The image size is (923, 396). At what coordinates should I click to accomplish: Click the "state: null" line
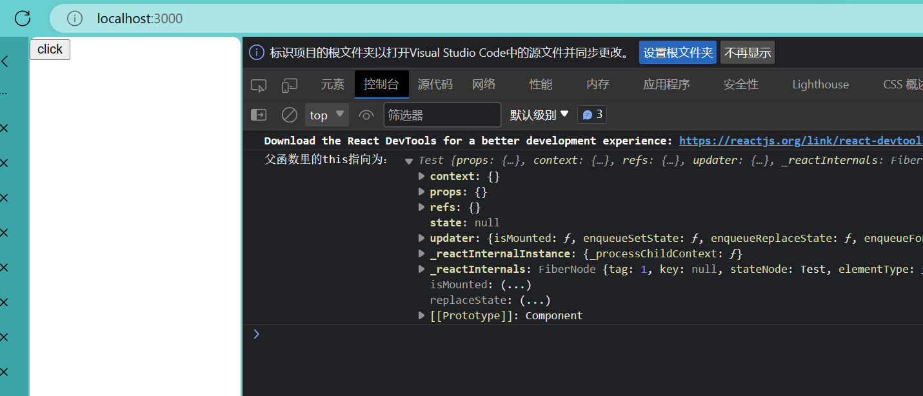(464, 223)
